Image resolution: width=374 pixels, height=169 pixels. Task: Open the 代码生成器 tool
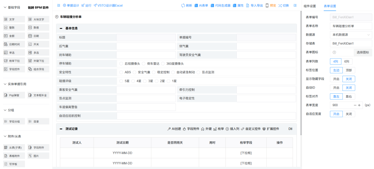tap(221, 6)
